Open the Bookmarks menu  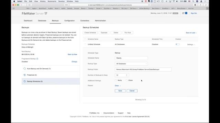52,1
